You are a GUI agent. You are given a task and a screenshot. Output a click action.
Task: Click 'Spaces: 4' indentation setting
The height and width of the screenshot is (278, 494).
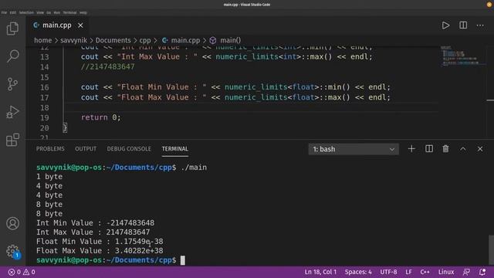[358, 272]
